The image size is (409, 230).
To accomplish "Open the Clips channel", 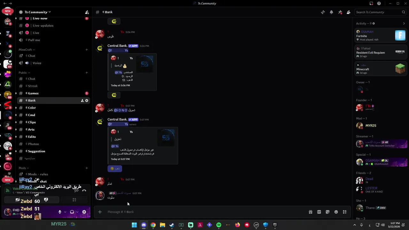I will 53,122.
